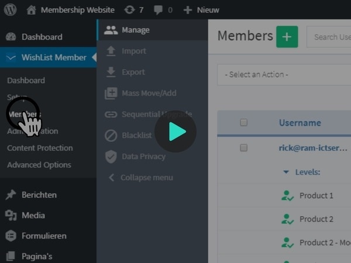Sort by the Username column header
The width and height of the screenshot is (351, 263).
(300, 123)
